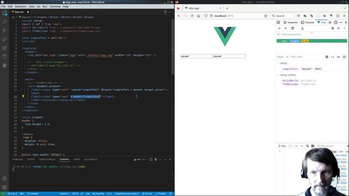Screen dimensions: 349x196
Task: Open npm terminal launch profile dropdown
Action: tap(147, 160)
